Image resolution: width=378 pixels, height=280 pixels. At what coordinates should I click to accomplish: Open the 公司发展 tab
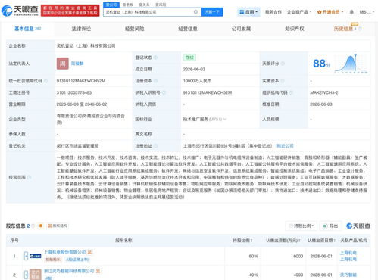241,29
